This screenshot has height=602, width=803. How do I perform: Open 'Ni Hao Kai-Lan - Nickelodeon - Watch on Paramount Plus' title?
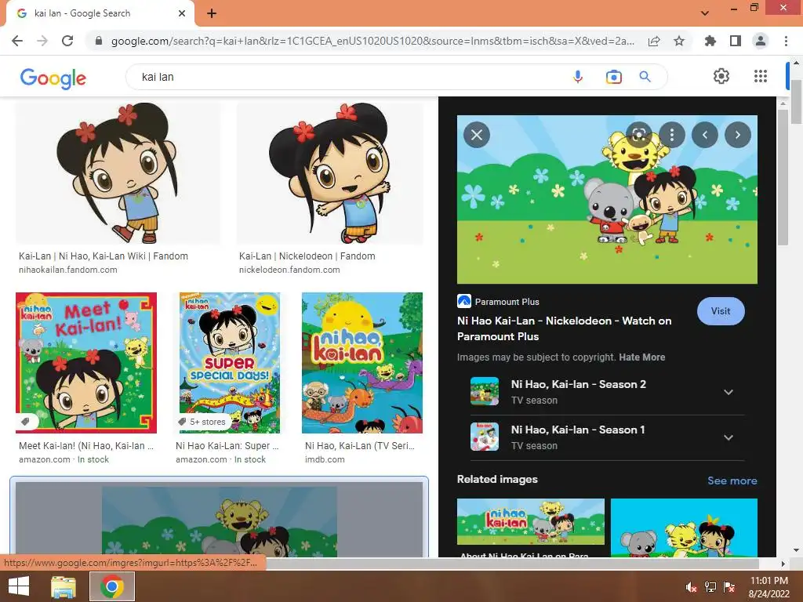point(564,328)
